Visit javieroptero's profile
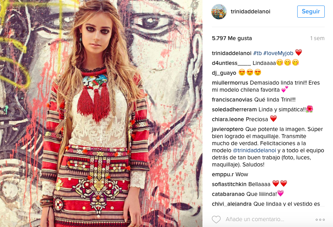The height and width of the screenshot is (227, 333). 228,129
